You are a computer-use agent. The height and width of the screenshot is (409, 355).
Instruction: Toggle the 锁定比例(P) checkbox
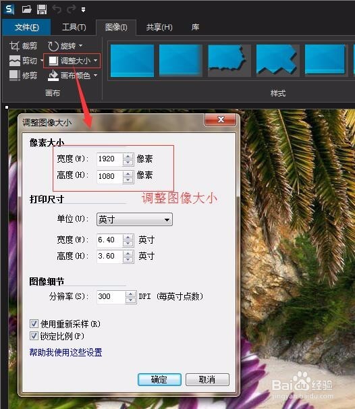[34, 335]
